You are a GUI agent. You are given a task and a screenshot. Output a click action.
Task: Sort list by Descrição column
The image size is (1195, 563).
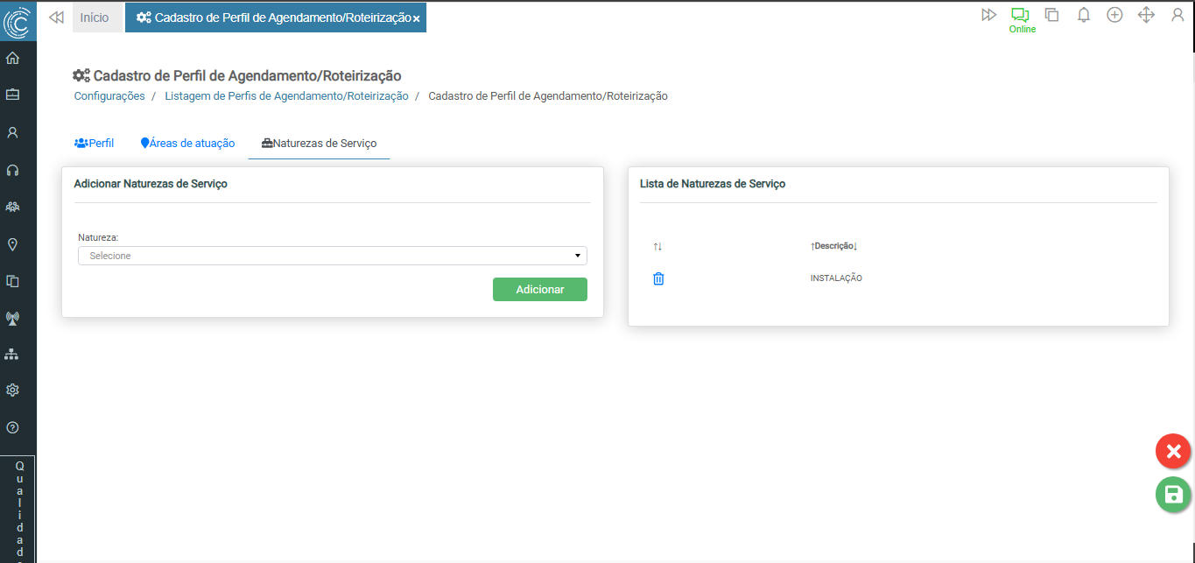pos(833,246)
